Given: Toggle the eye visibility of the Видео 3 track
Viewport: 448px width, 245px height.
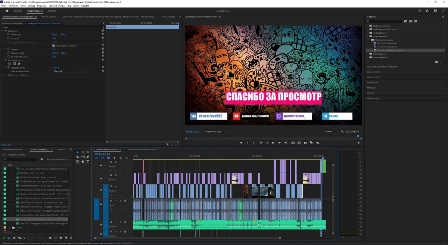Looking at the screenshot, I should (116, 162).
